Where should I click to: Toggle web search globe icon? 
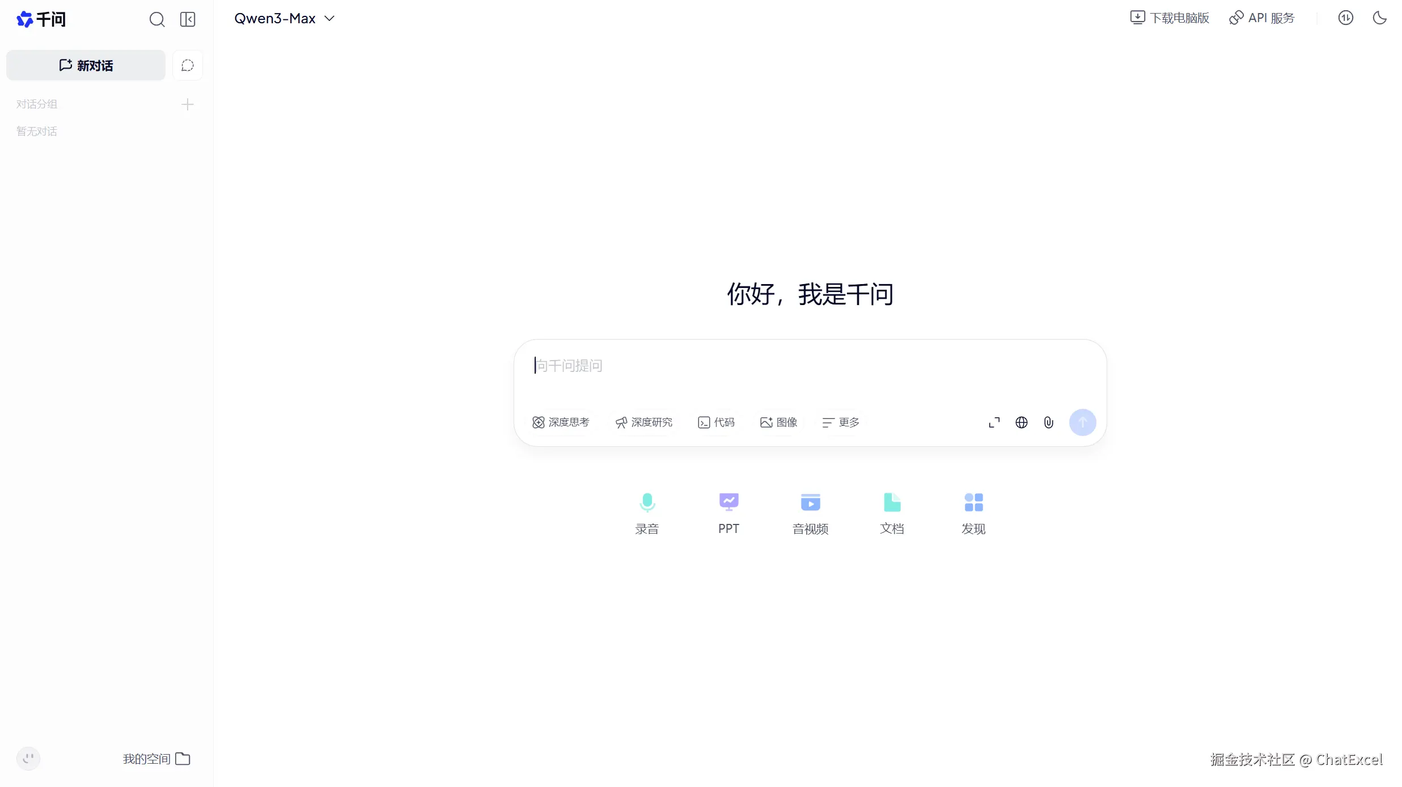click(x=1021, y=423)
